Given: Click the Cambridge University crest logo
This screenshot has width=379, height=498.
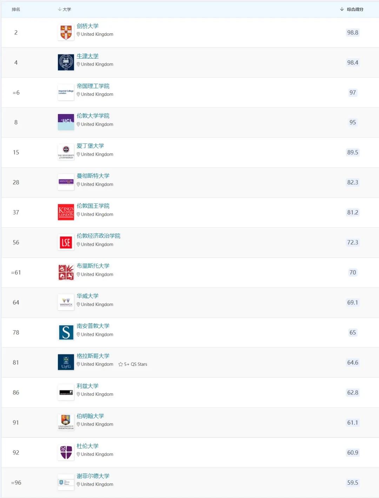Looking at the screenshot, I should (x=66, y=33).
